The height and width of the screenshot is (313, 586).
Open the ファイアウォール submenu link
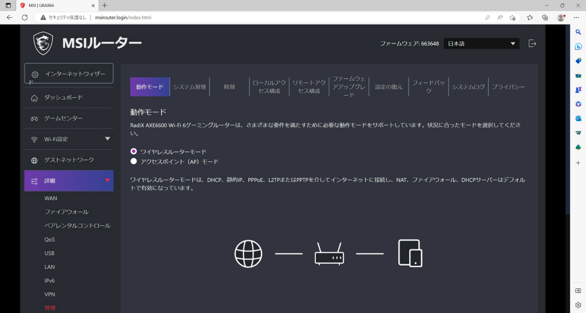(x=66, y=212)
